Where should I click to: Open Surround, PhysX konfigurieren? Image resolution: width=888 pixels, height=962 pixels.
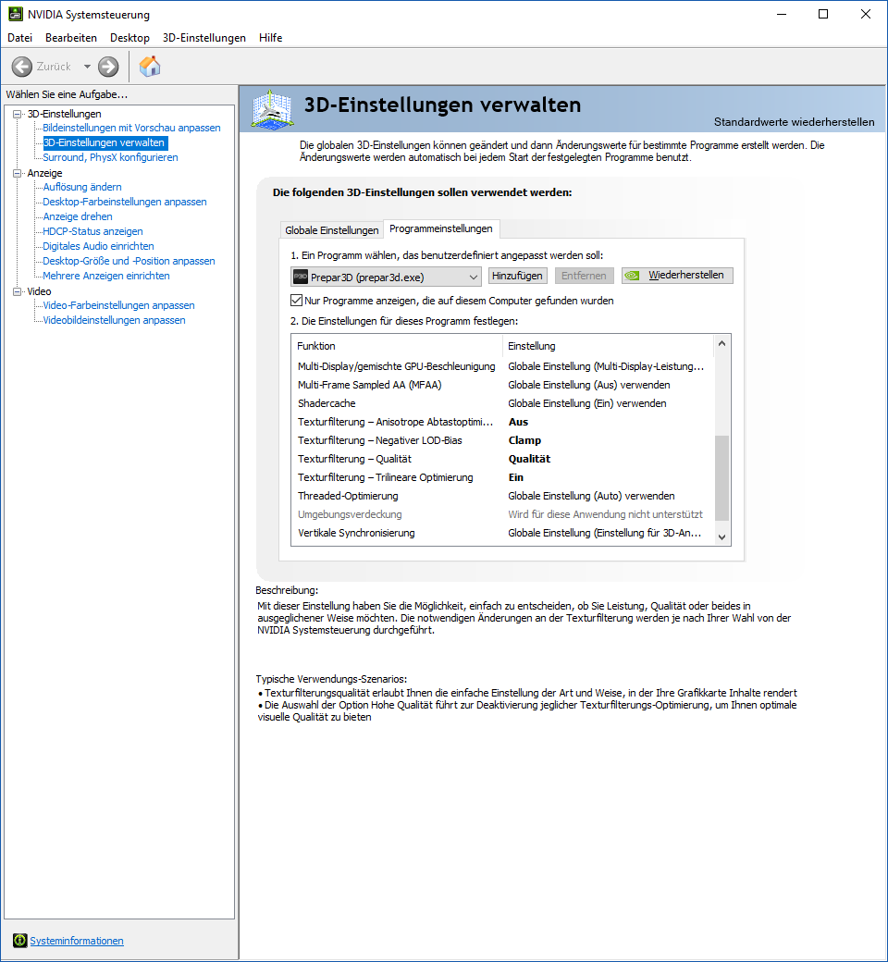[110, 157]
